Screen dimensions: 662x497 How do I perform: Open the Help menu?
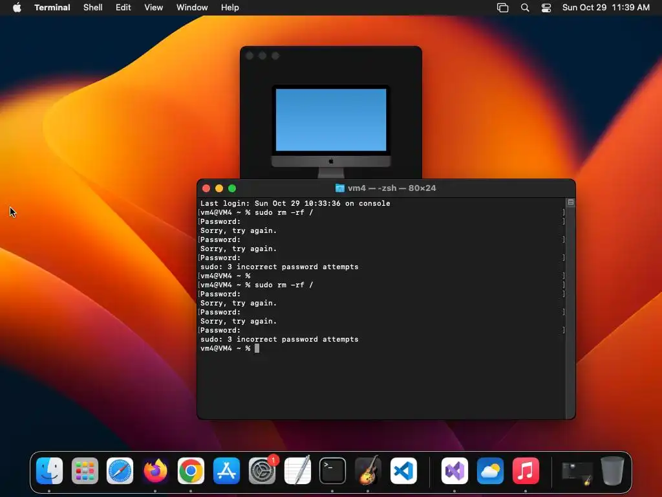(x=230, y=8)
